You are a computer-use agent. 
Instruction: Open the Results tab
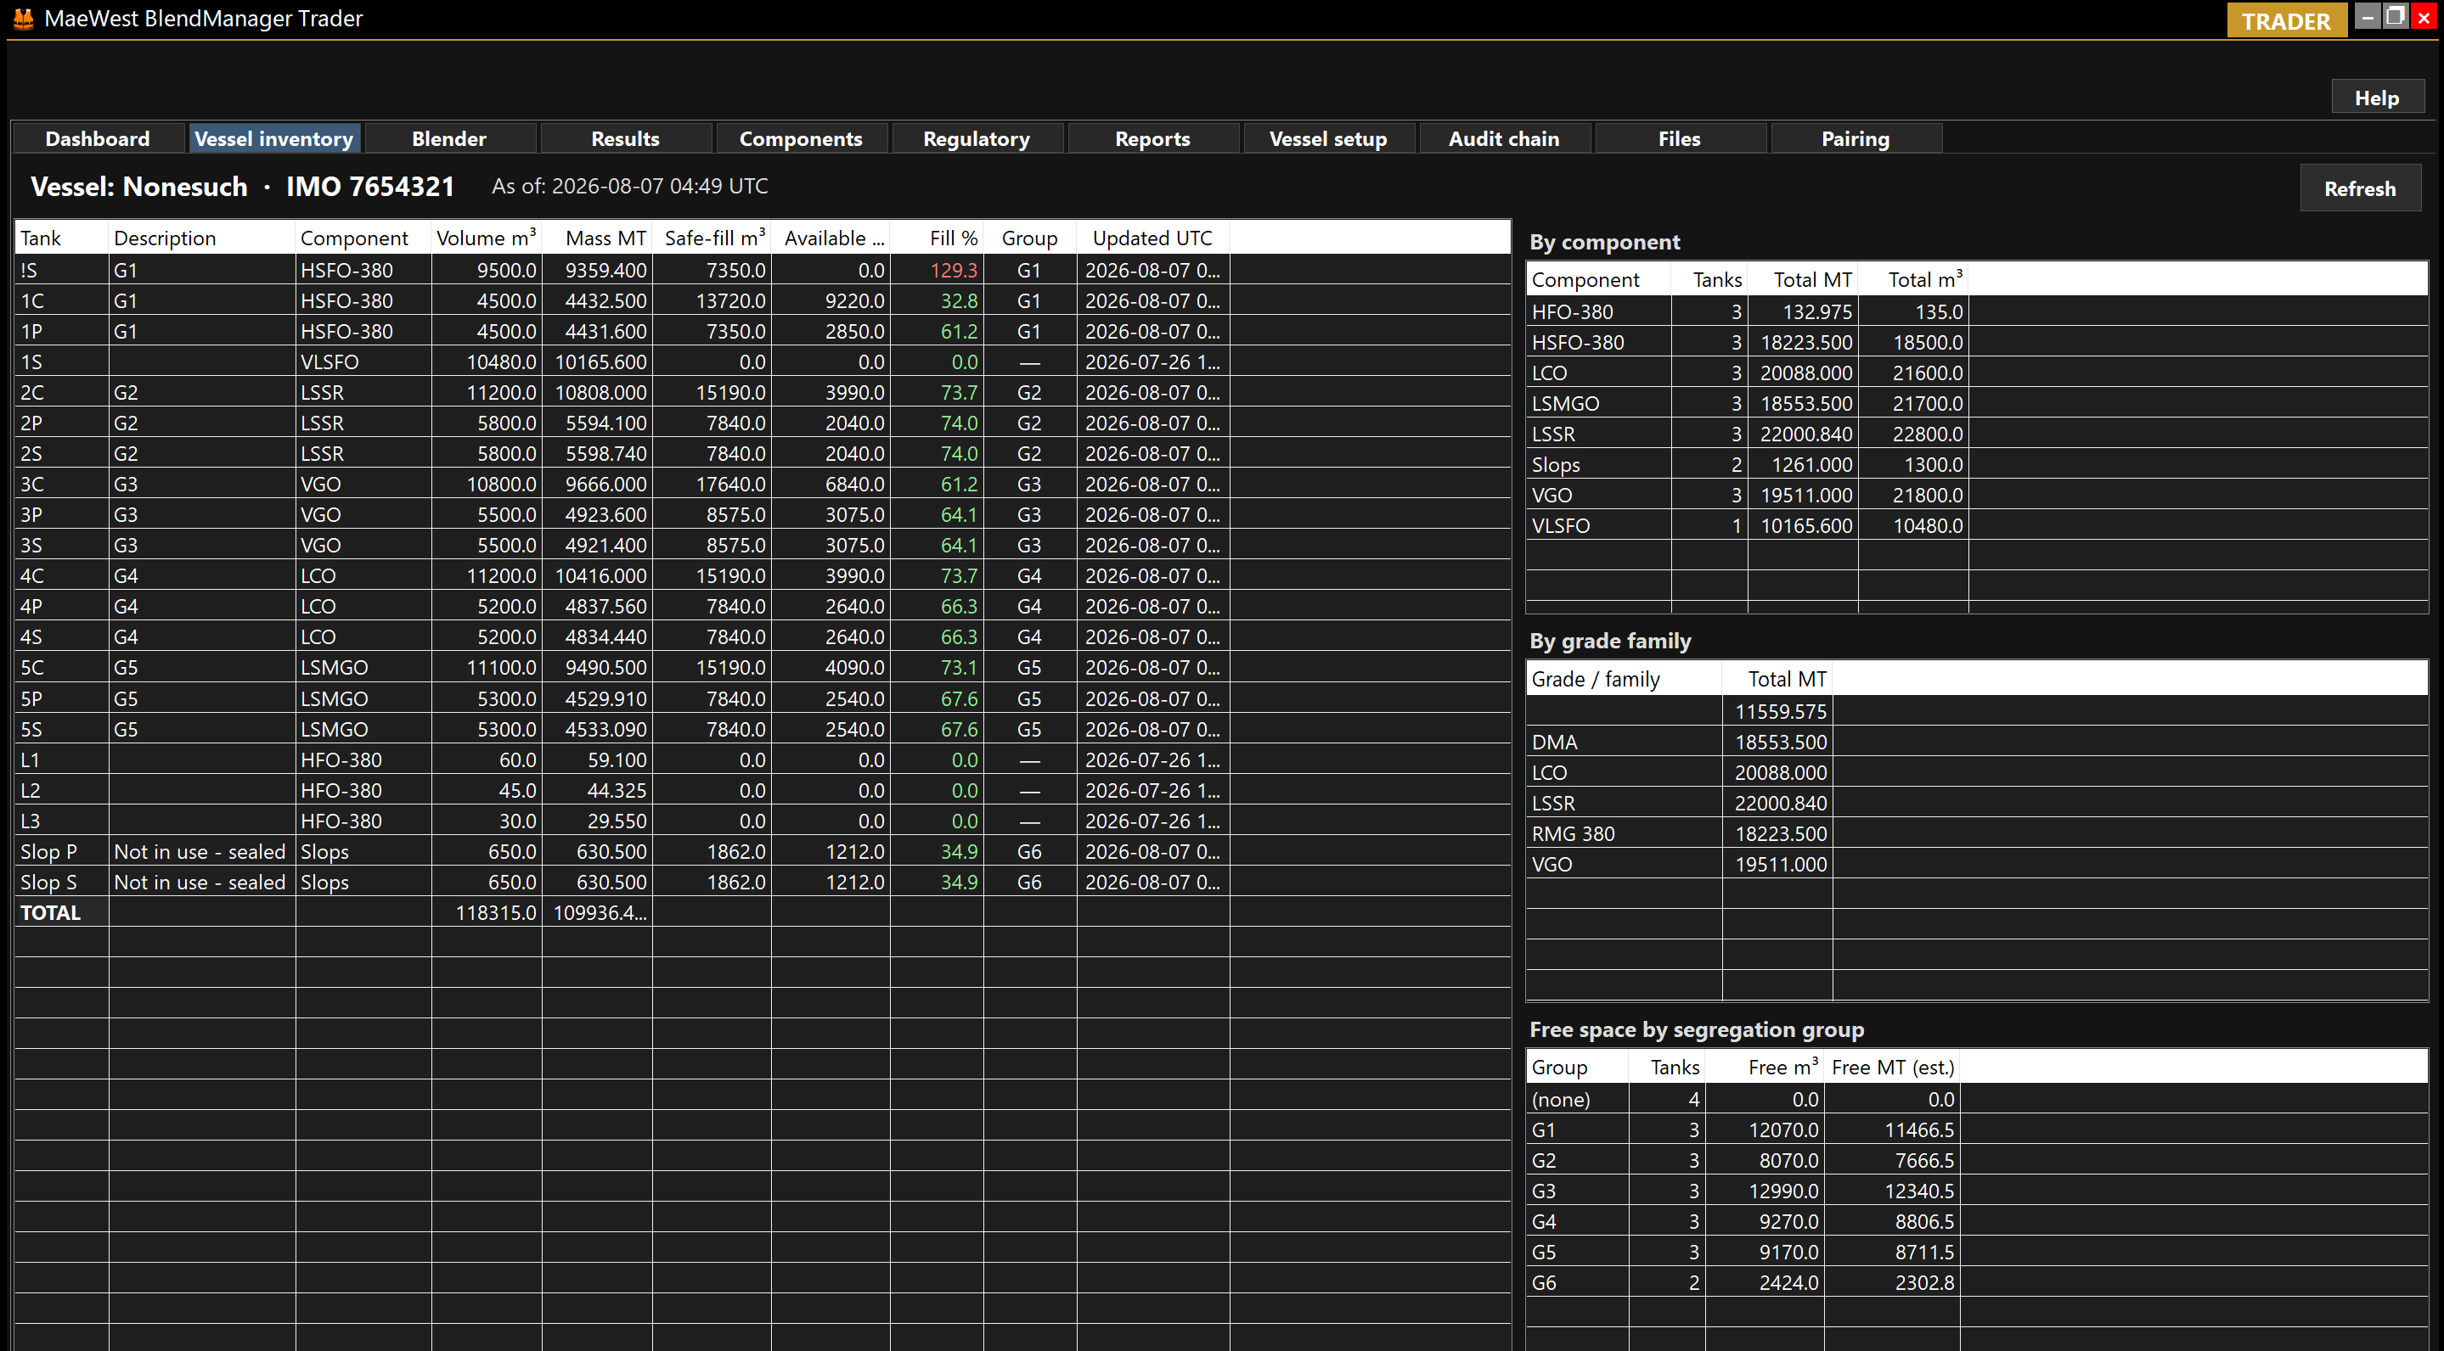tap(625, 138)
